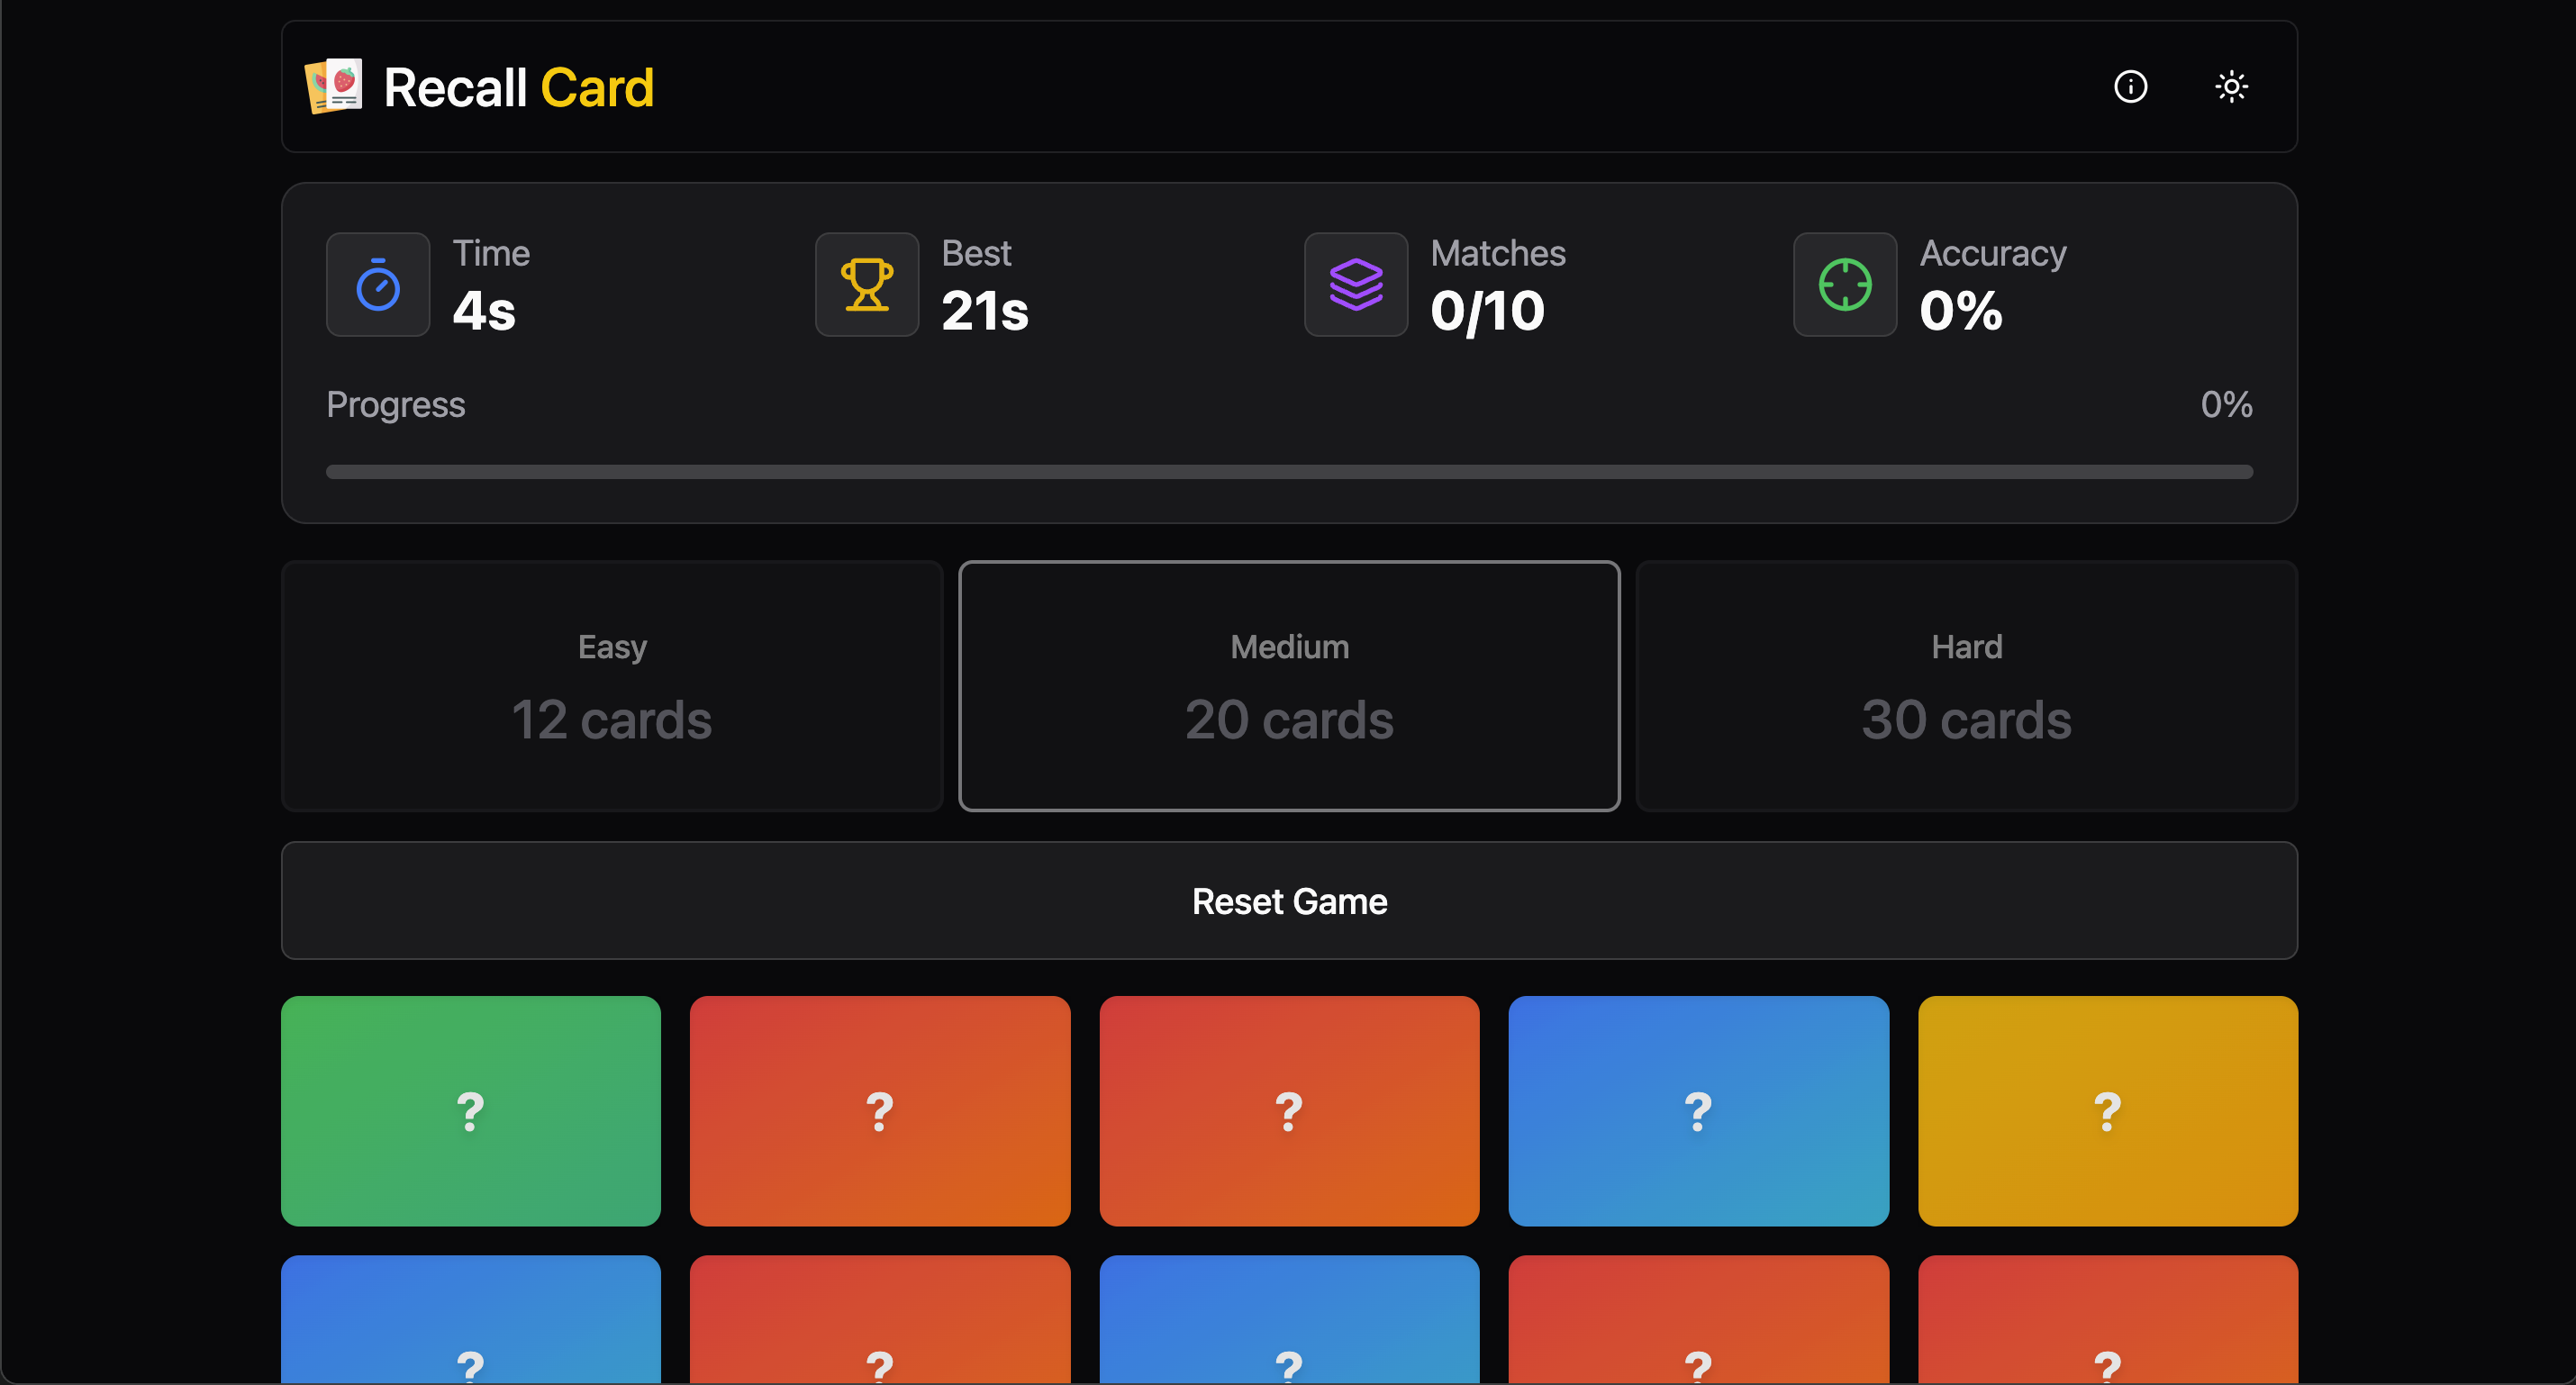Viewport: 2576px width, 1385px height.
Task: Select Easy 12 cards difficulty
Action: 612,686
